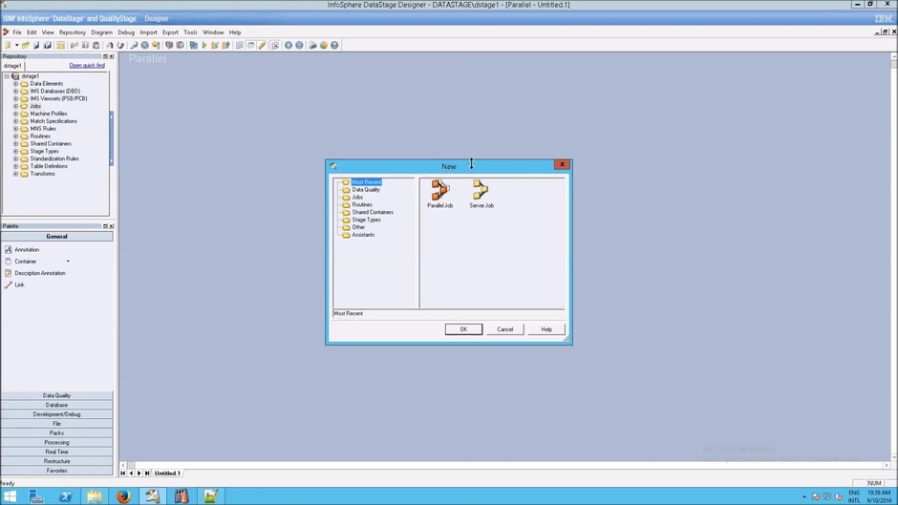Select Most Recent in New dialog
Viewport: 898px width, 505px height.
click(367, 182)
